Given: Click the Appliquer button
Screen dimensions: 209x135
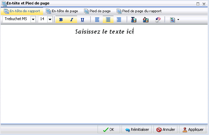Looking at the screenshot, I should pos(193,129).
